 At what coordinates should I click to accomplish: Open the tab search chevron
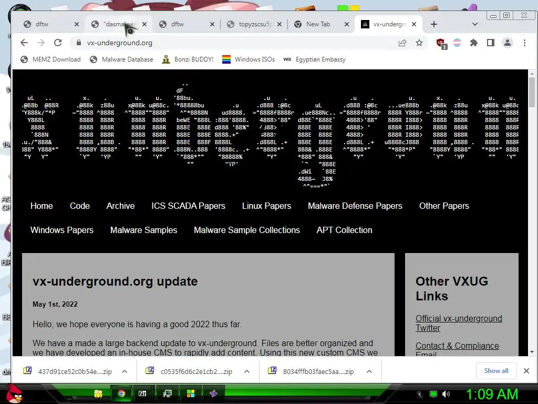[x=475, y=24]
